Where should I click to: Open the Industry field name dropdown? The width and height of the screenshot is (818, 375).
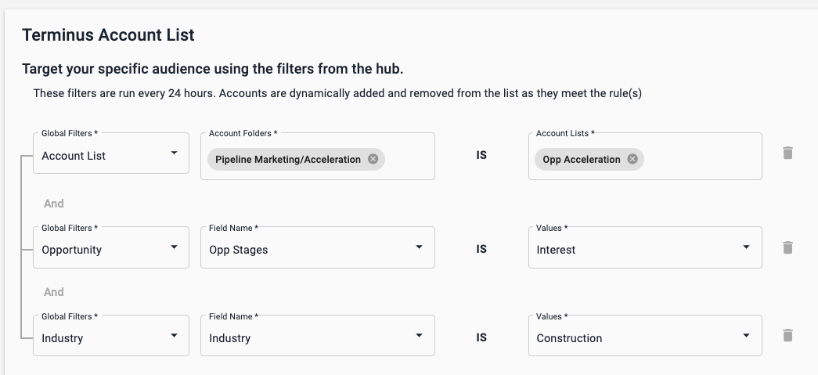318,336
